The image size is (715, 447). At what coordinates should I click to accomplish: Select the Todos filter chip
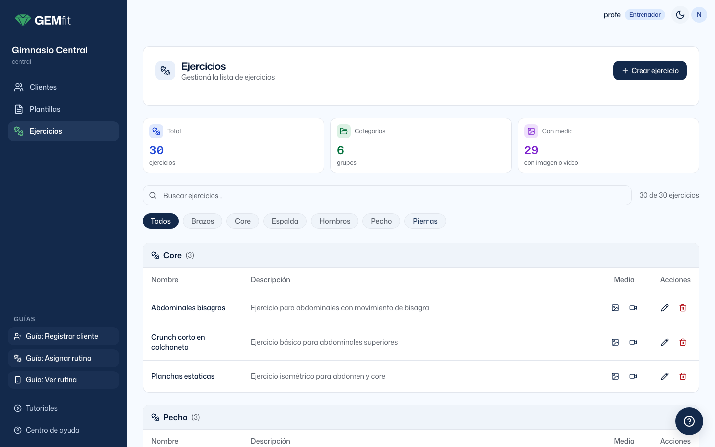(x=161, y=221)
